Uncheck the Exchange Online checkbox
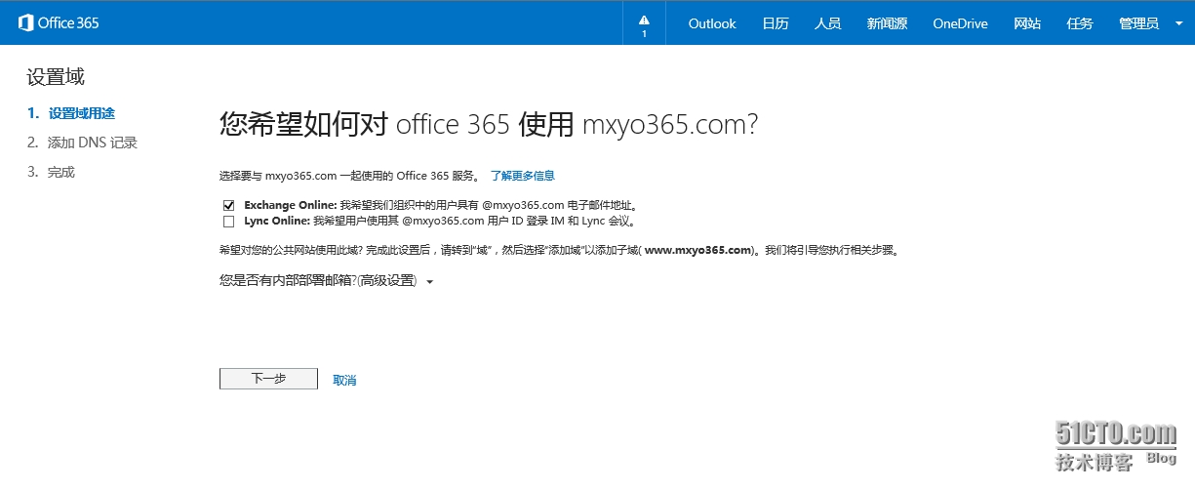This screenshot has width=1195, height=490. pos(229,205)
